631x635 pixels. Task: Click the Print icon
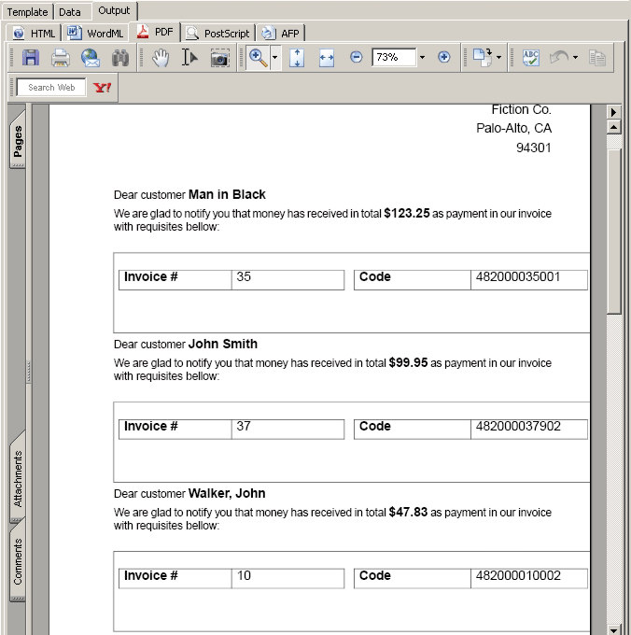pyautogui.click(x=61, y=58)
